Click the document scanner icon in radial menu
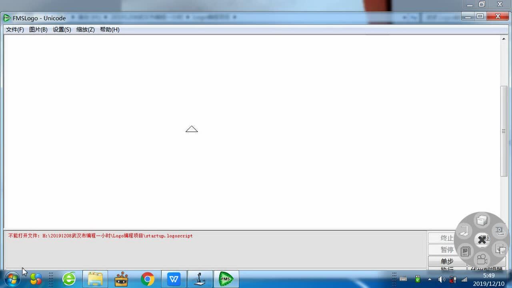The image size is (512, 288). click(464, 231)
